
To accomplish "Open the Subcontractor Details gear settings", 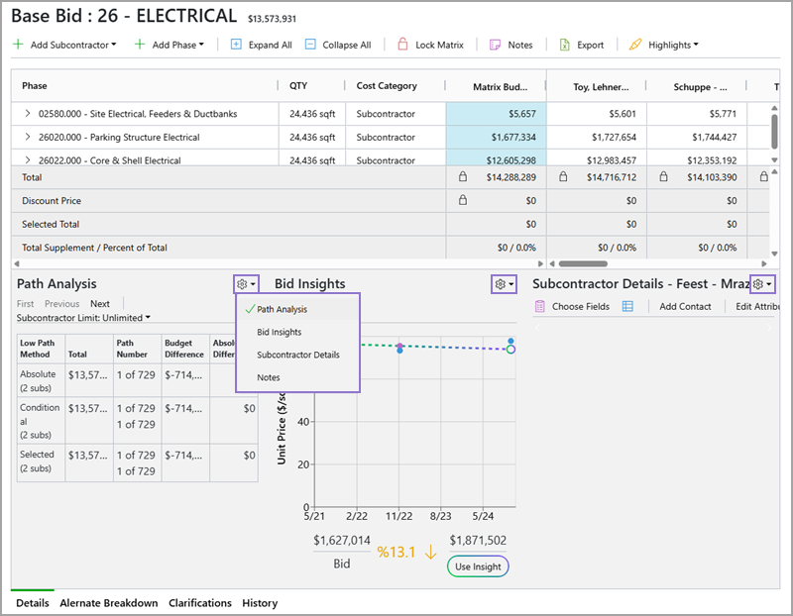I will coord(761,284).
